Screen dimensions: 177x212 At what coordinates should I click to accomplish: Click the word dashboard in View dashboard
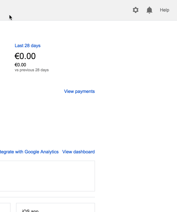84,152
